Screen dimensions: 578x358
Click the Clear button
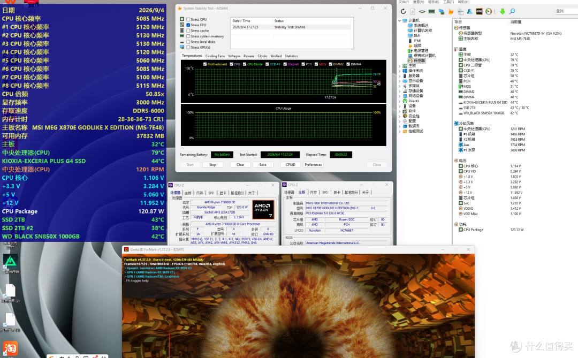[x=240, y=165]
